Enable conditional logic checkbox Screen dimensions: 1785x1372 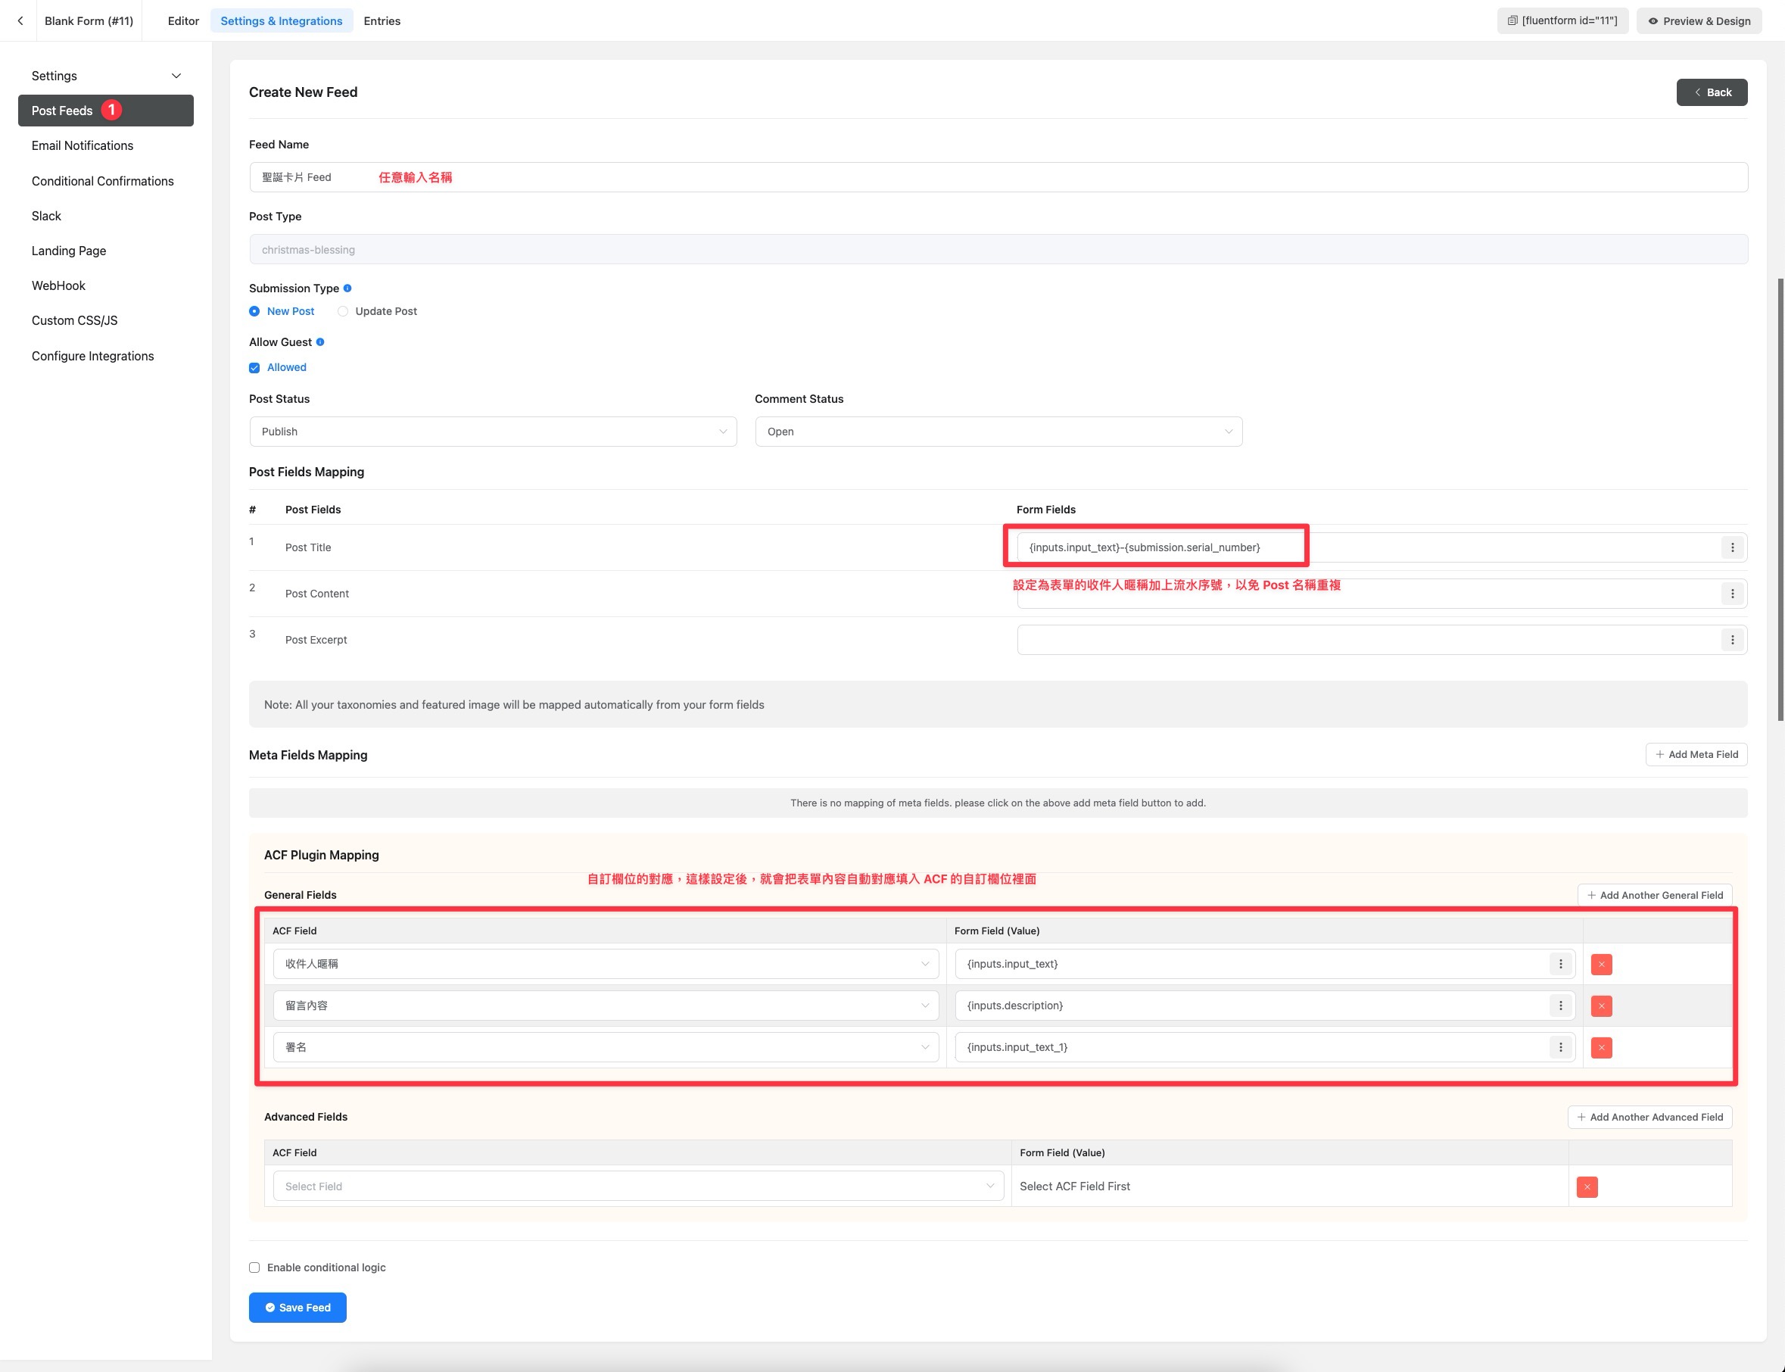(x=255, y=1268)
